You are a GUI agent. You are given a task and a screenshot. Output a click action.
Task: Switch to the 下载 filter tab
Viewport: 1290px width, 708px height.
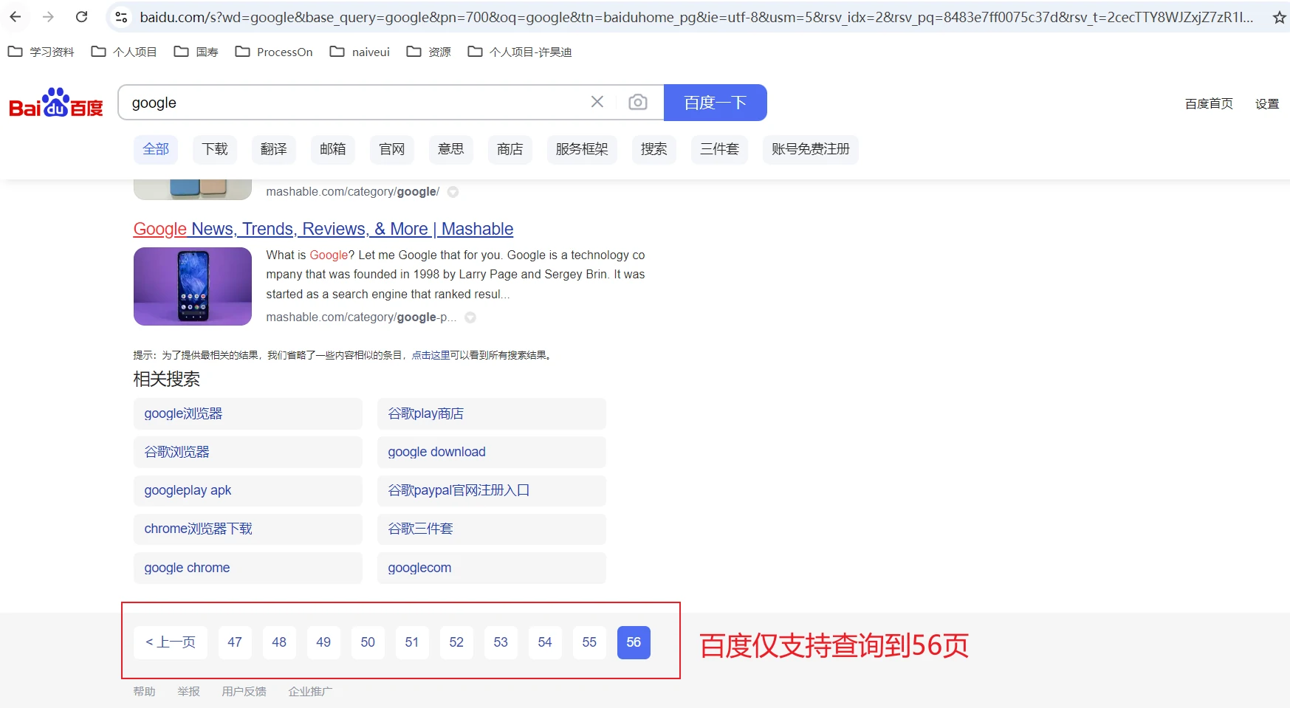click(x=215, y=149)
